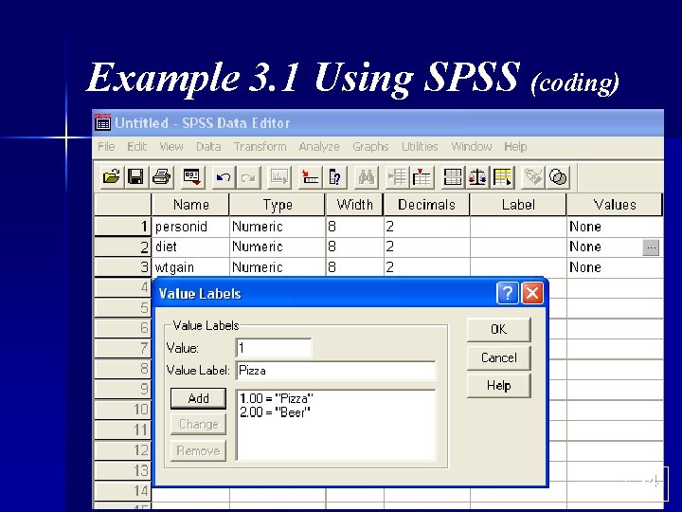The image size is (682, 512).
Task: Open a data file with folder icon
Action: [112, 177]
